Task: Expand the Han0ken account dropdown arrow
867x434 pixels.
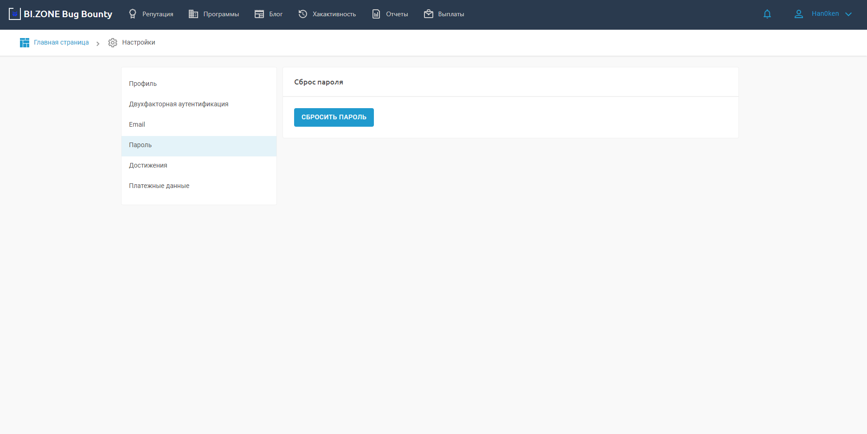Action: (848, 14)
